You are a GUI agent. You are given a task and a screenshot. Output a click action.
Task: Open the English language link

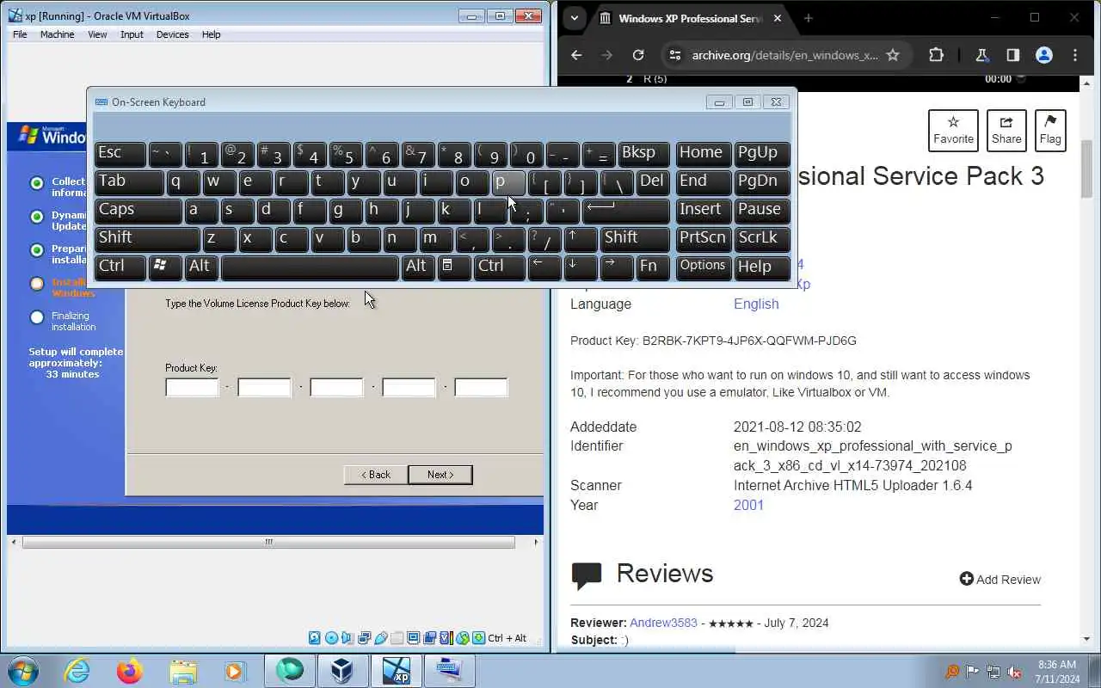(x=756, y=304)
